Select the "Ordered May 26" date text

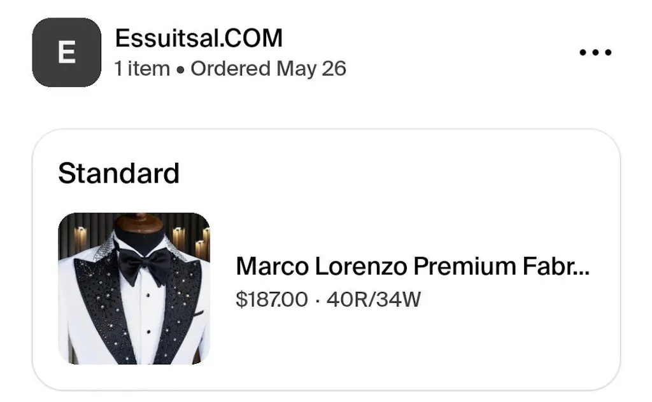pos(268,69)
